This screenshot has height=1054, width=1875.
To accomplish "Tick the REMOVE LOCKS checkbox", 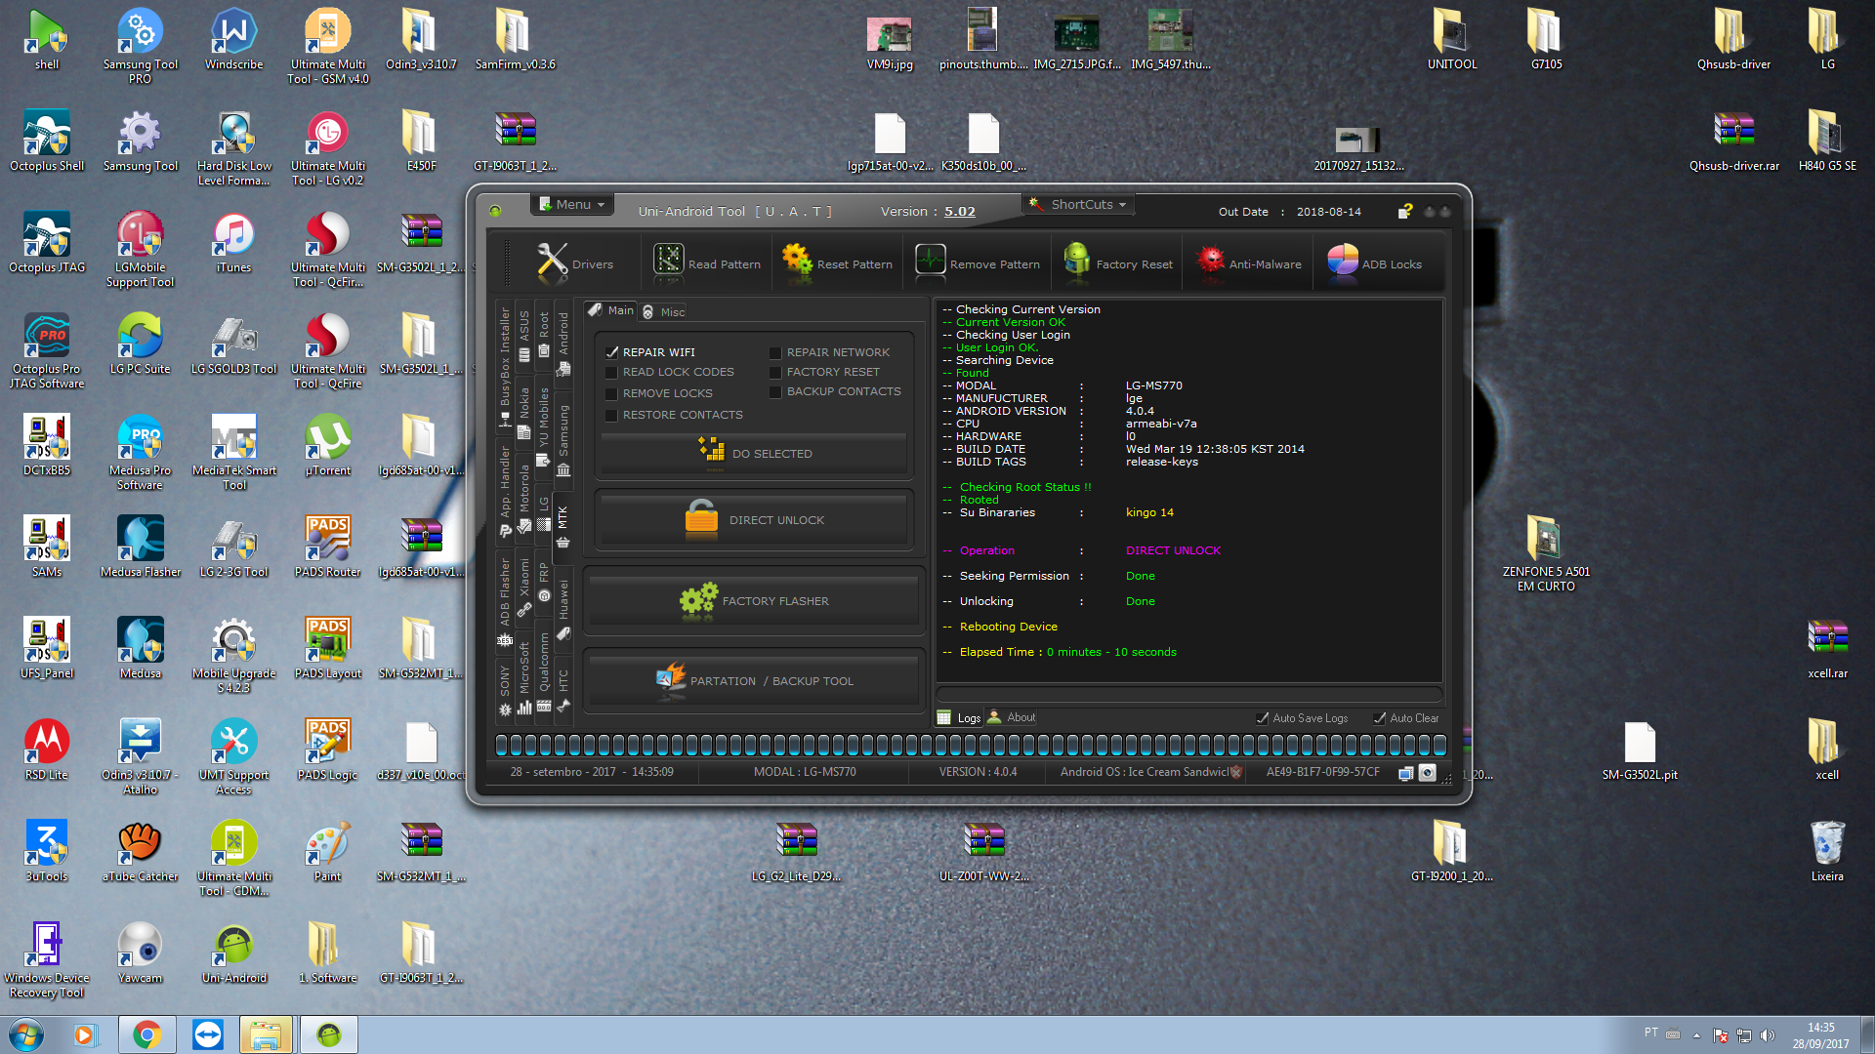I will 611,394.
